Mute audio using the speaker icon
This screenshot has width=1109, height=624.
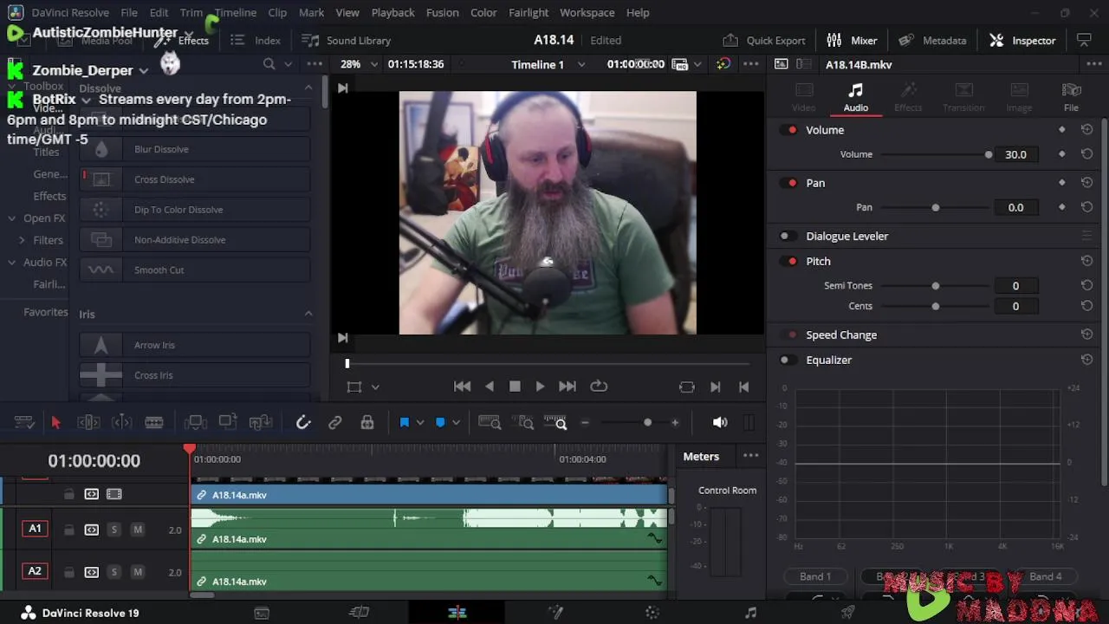pos(720,423)
